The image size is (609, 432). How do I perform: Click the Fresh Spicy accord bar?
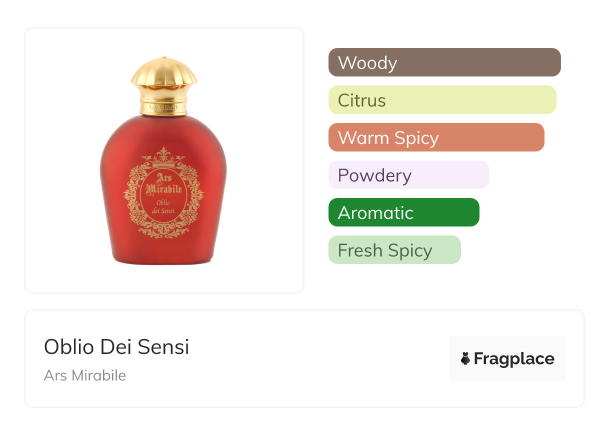click(x=394, y=250)
